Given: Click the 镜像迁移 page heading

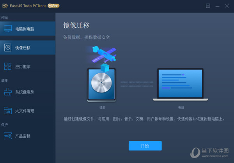Looking at the screenshot, I should 76,25.
